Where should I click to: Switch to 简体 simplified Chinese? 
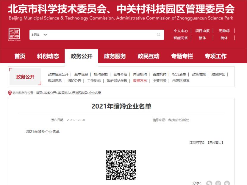click(224, 38)
